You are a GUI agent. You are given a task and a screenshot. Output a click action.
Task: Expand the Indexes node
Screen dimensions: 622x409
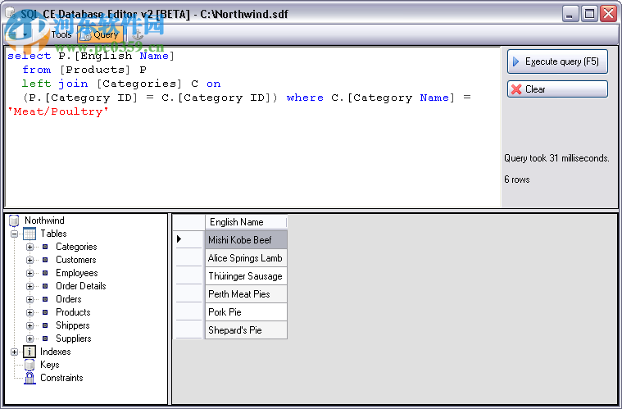14,352
